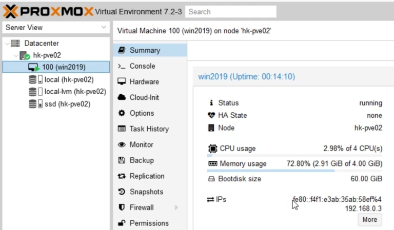Viewport: 394px width, 230px height.
Task: Open the Hardware menu item
Action: [144, 81]
